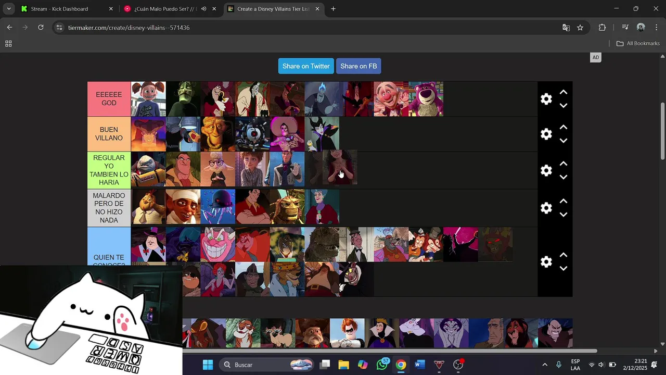Viewport: 666px width, 375px height.
Task: Open the tab search dropdown
Action: coord(9,9)
